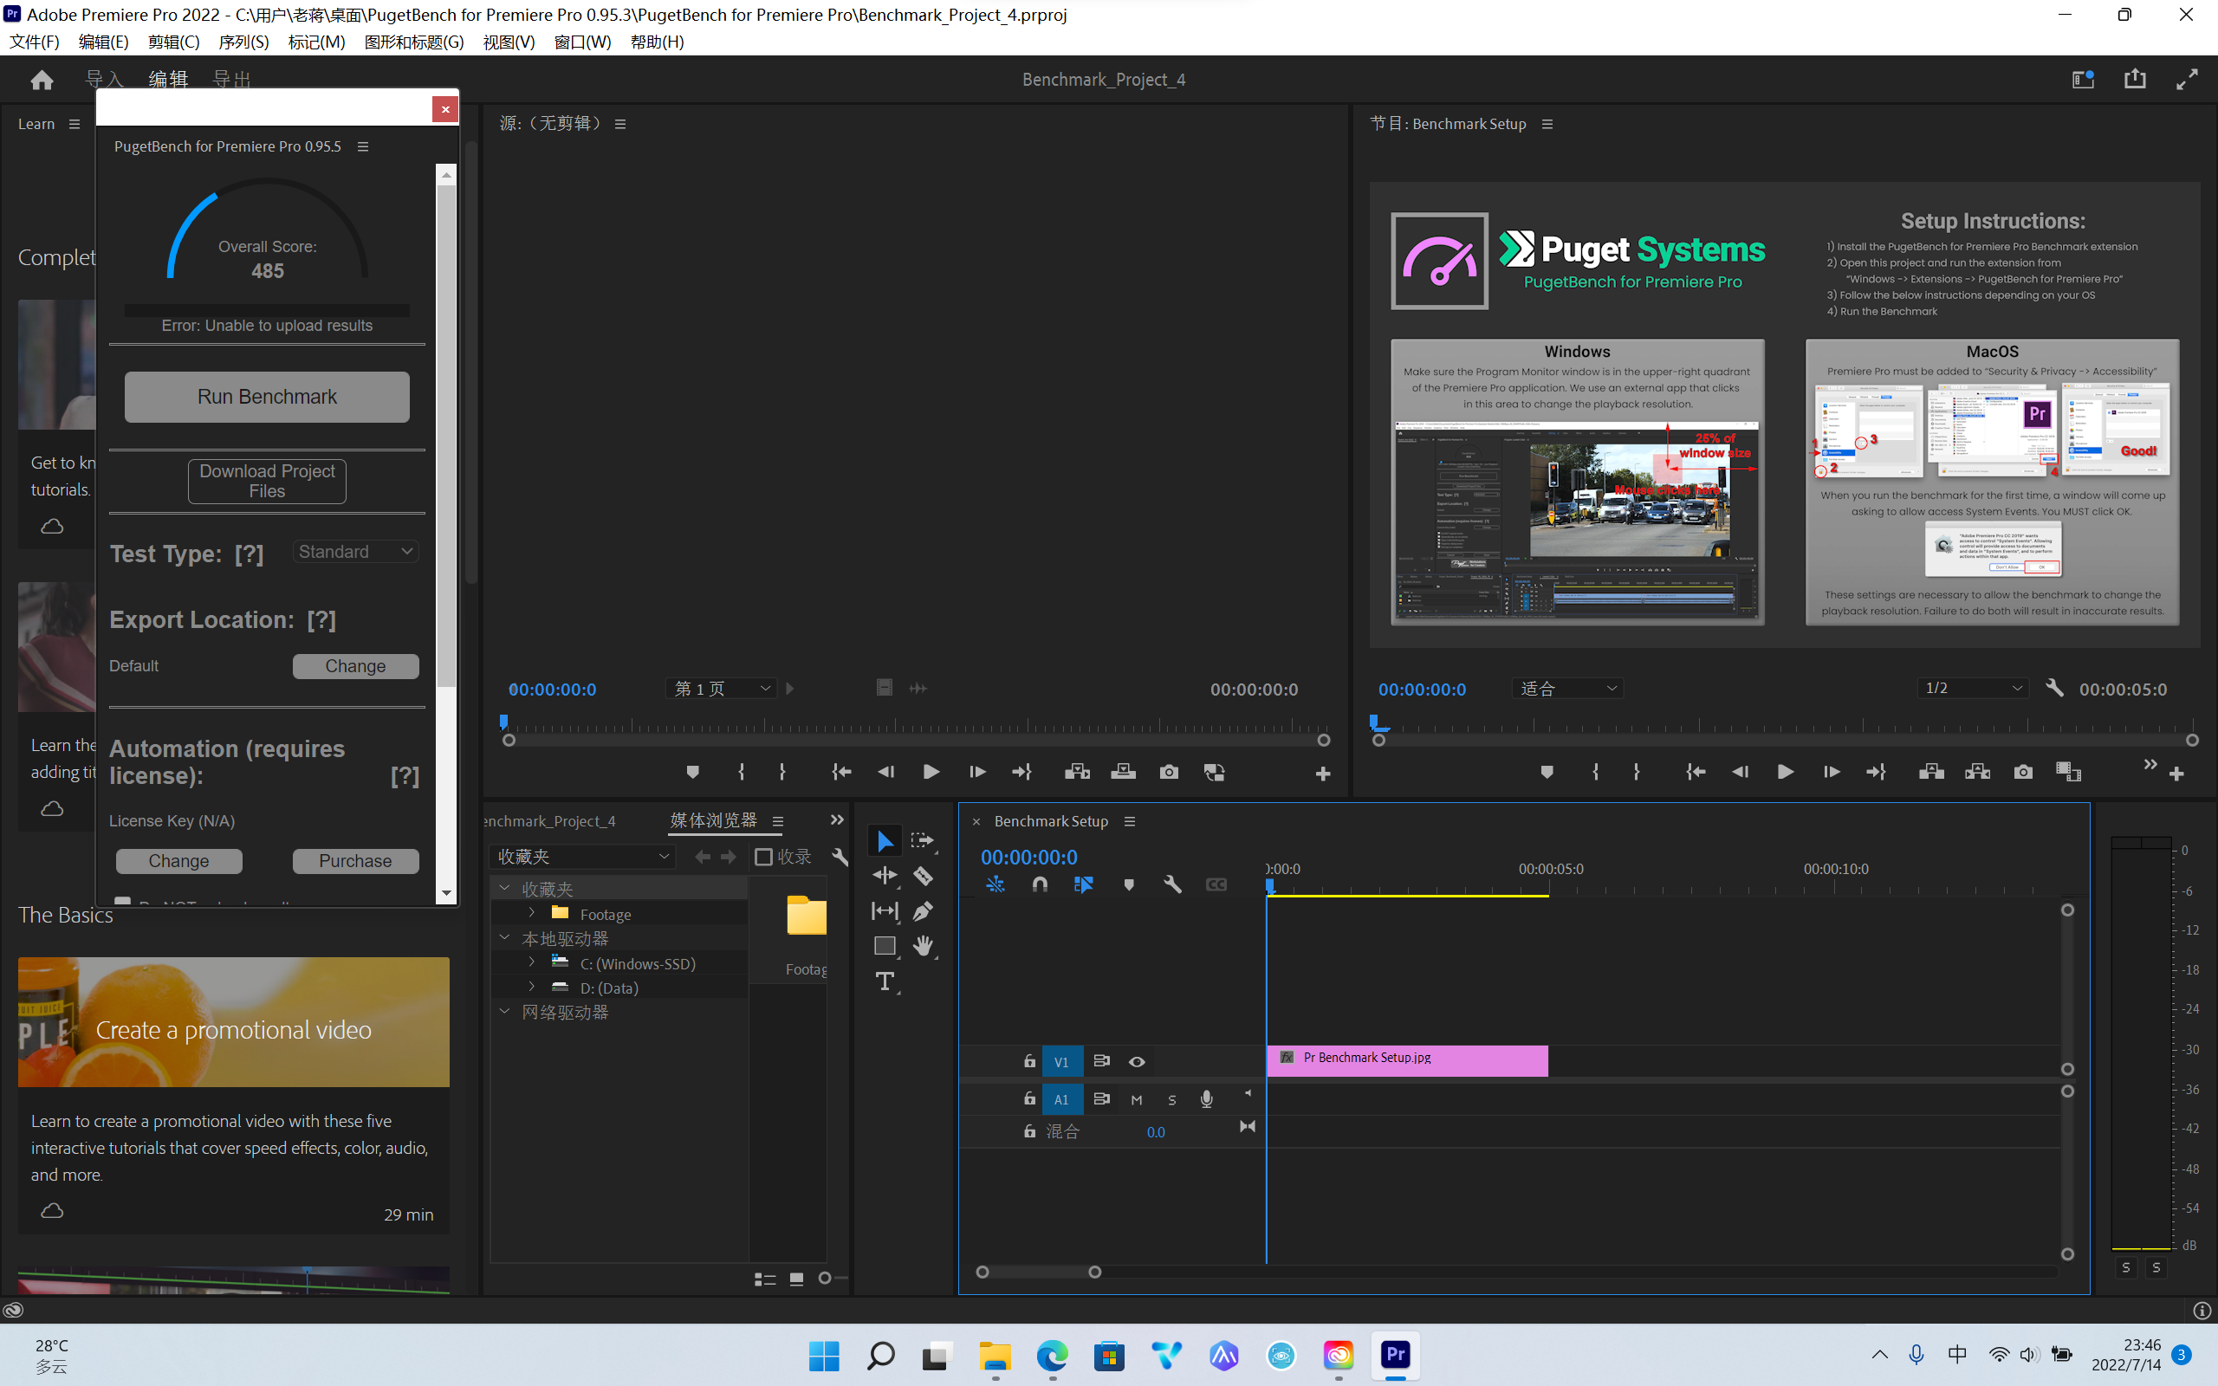Viewport: 2218px width, 1386px height.
Task: Open the 文件(F) menu
Action: (34, 42)
